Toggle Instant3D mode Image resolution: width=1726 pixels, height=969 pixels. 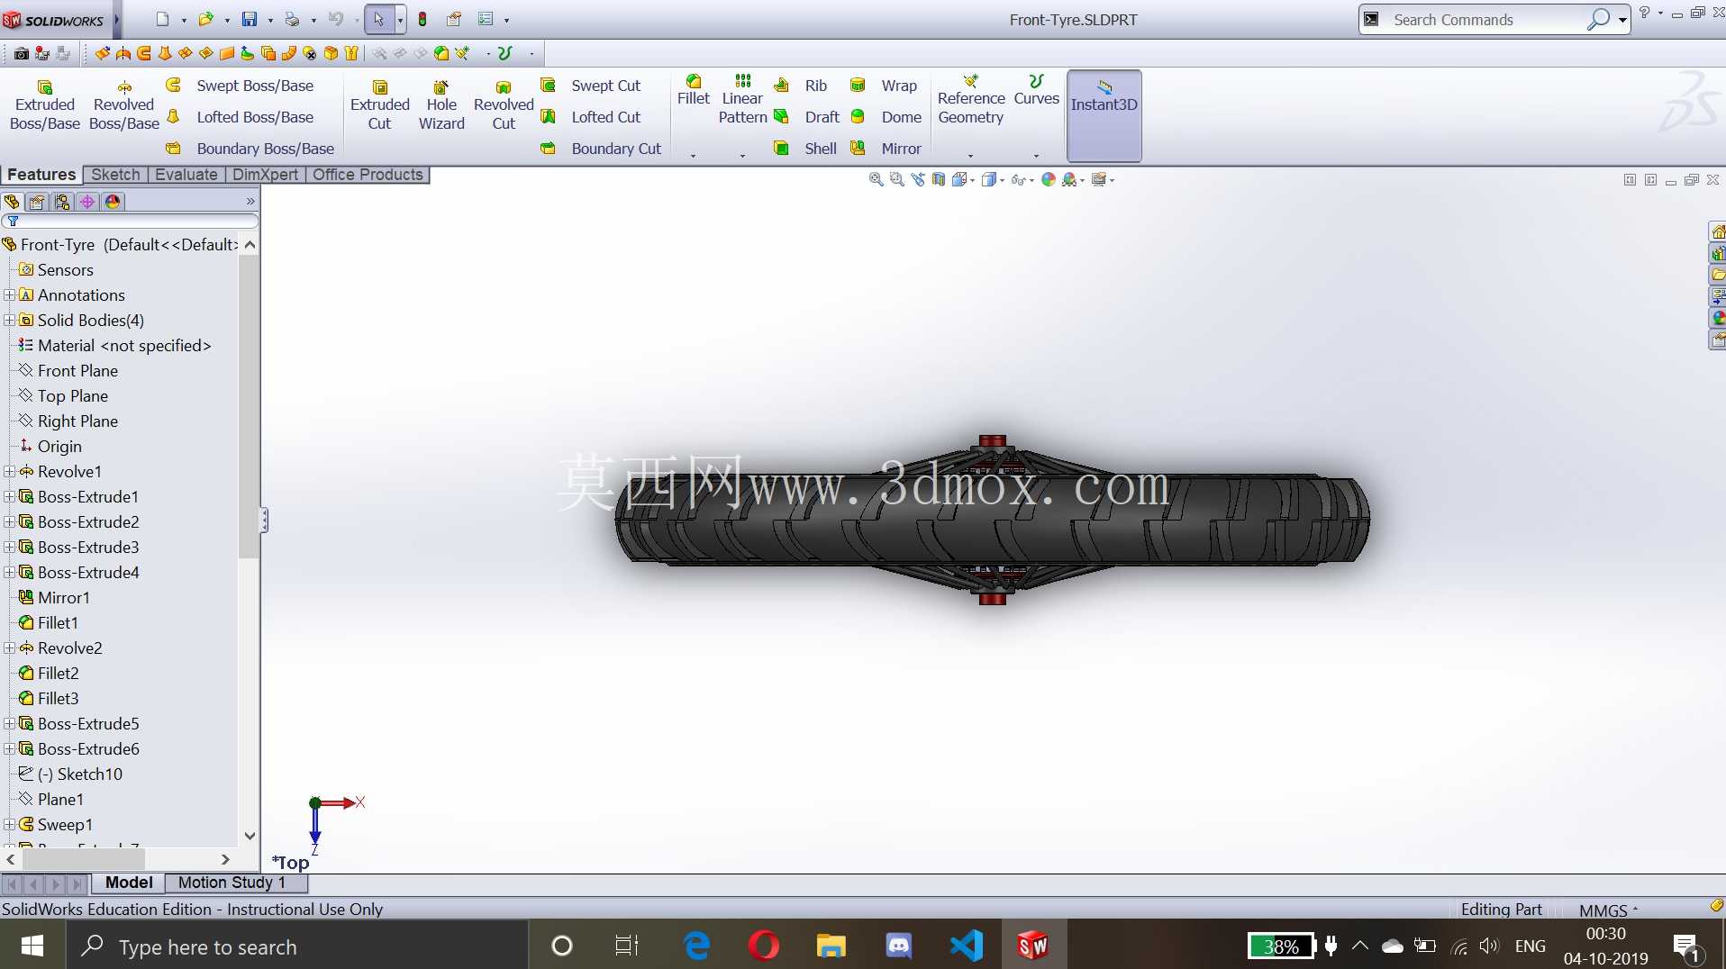tap(1104, 115)
